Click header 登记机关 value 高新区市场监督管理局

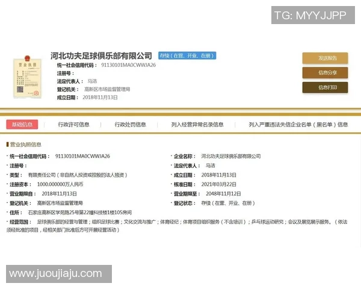(x=107, y=89)
